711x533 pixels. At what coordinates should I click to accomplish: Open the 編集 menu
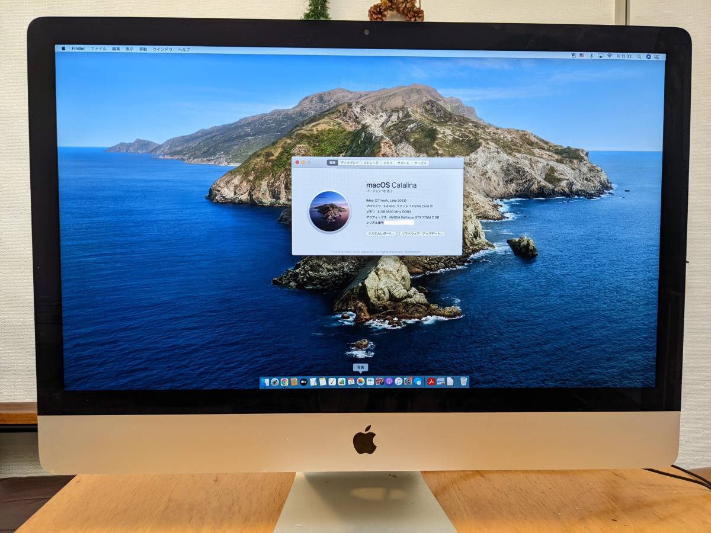click(x=116, y=49)
